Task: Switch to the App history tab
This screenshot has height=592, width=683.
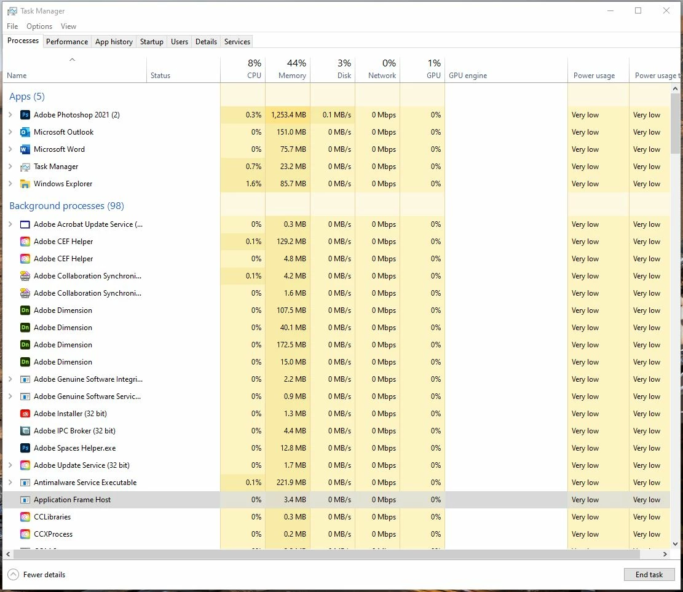Action: point(114,42)
